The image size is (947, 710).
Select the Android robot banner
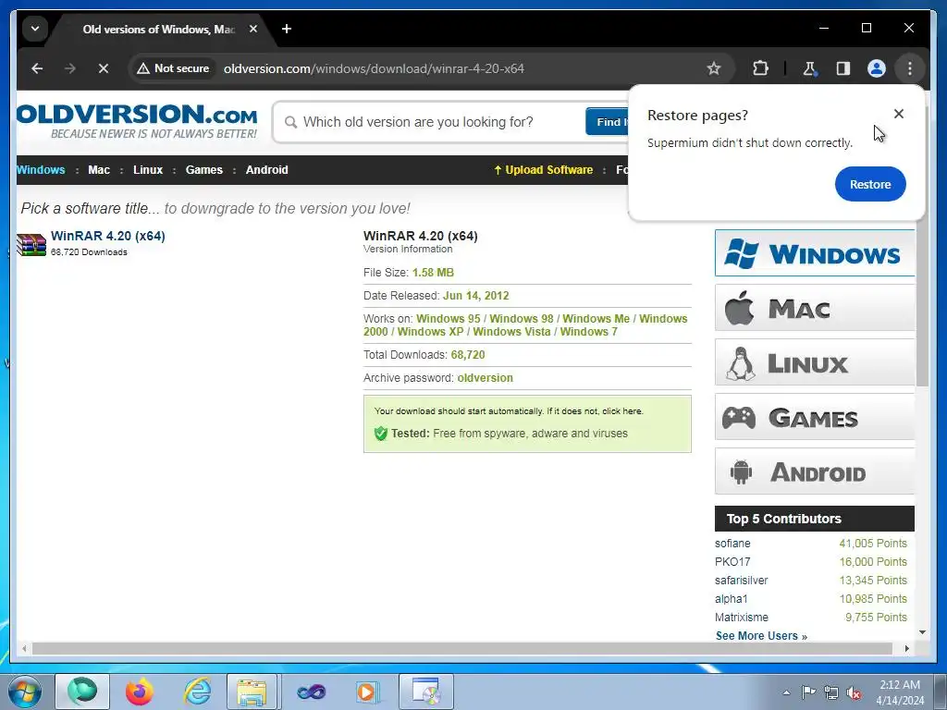(815, 471)
